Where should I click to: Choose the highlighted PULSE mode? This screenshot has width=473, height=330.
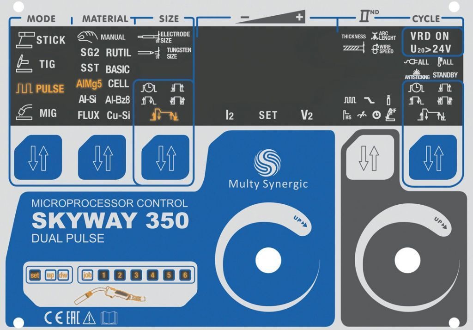point(40,89)
